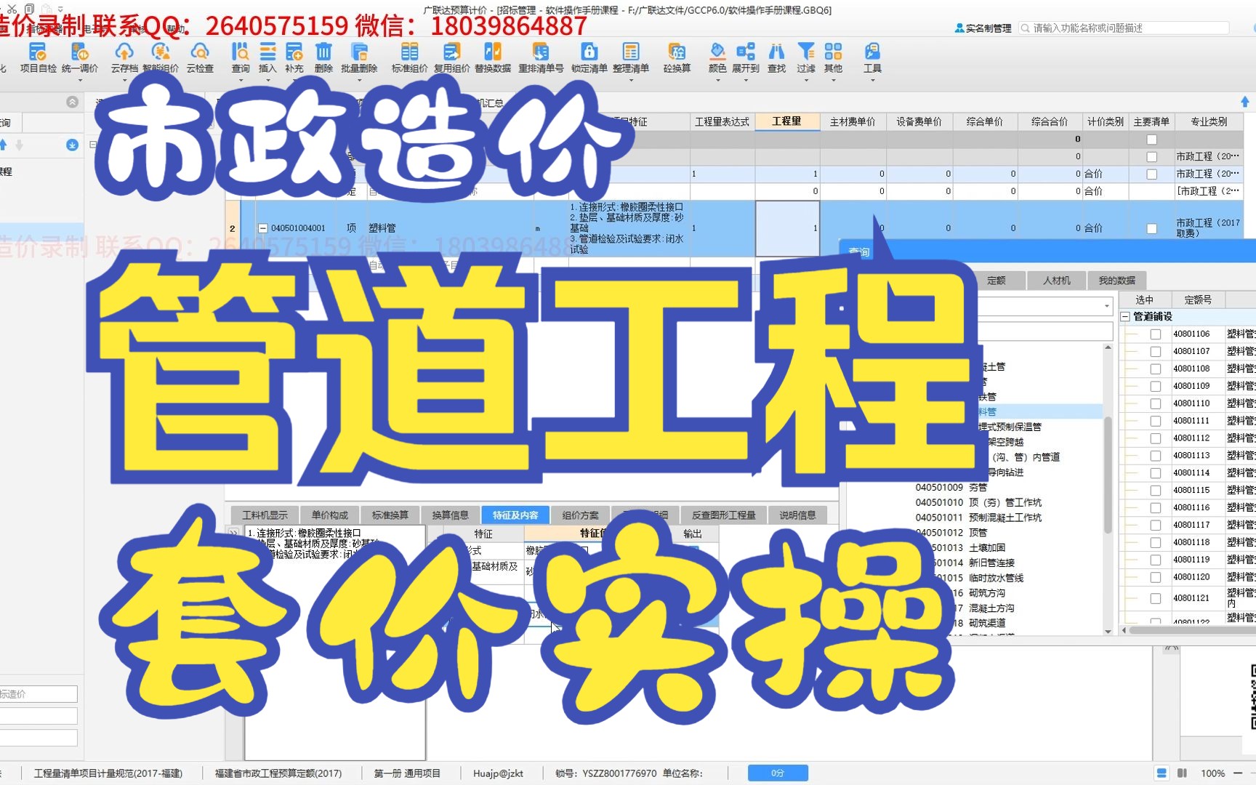Check the box for 定额号 40801110
The image size is (1256, 785).
click(x=1156, y=403)
